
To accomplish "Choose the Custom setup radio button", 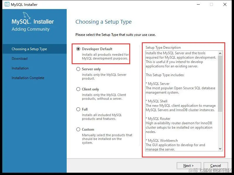I will pos(78,129).
